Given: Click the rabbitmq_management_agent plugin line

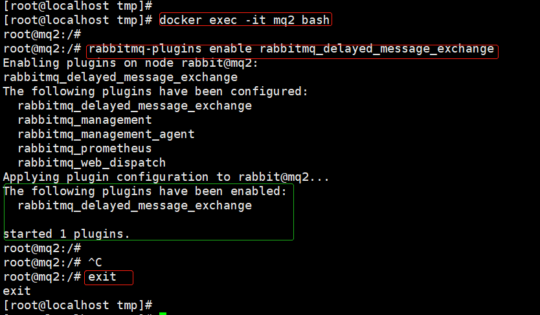Looking at the screenshot, I should [x=106, y=134].
